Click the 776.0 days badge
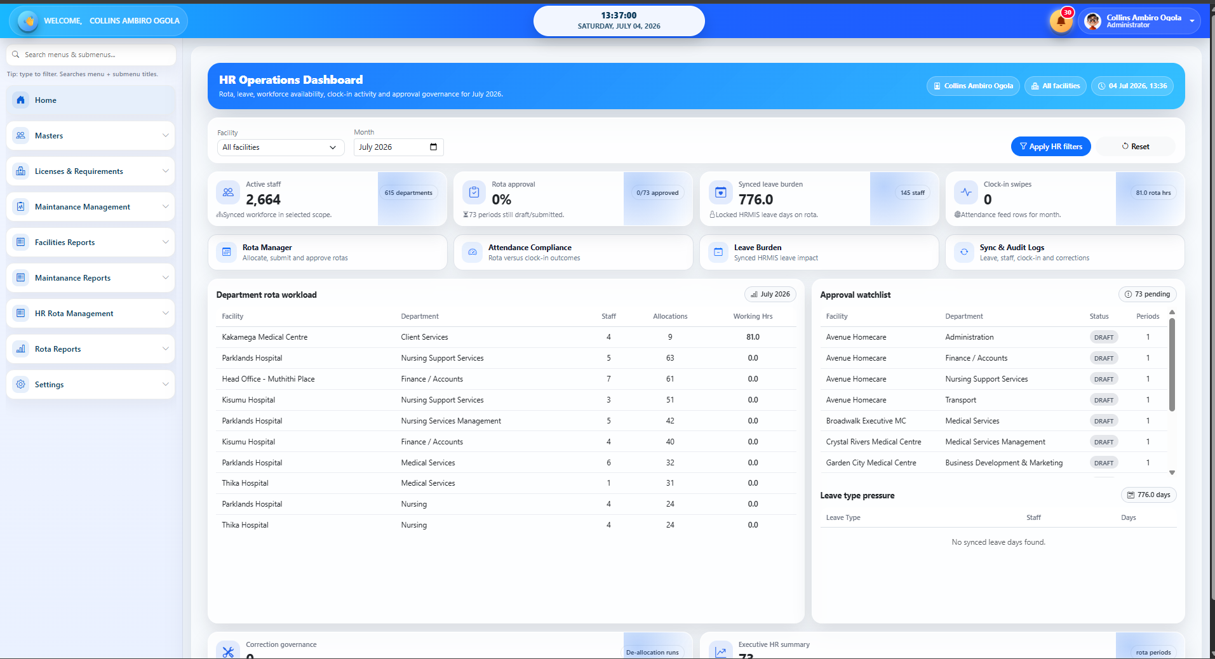Viewport: 1215px width, 659px height. [x=1148, y=495]
